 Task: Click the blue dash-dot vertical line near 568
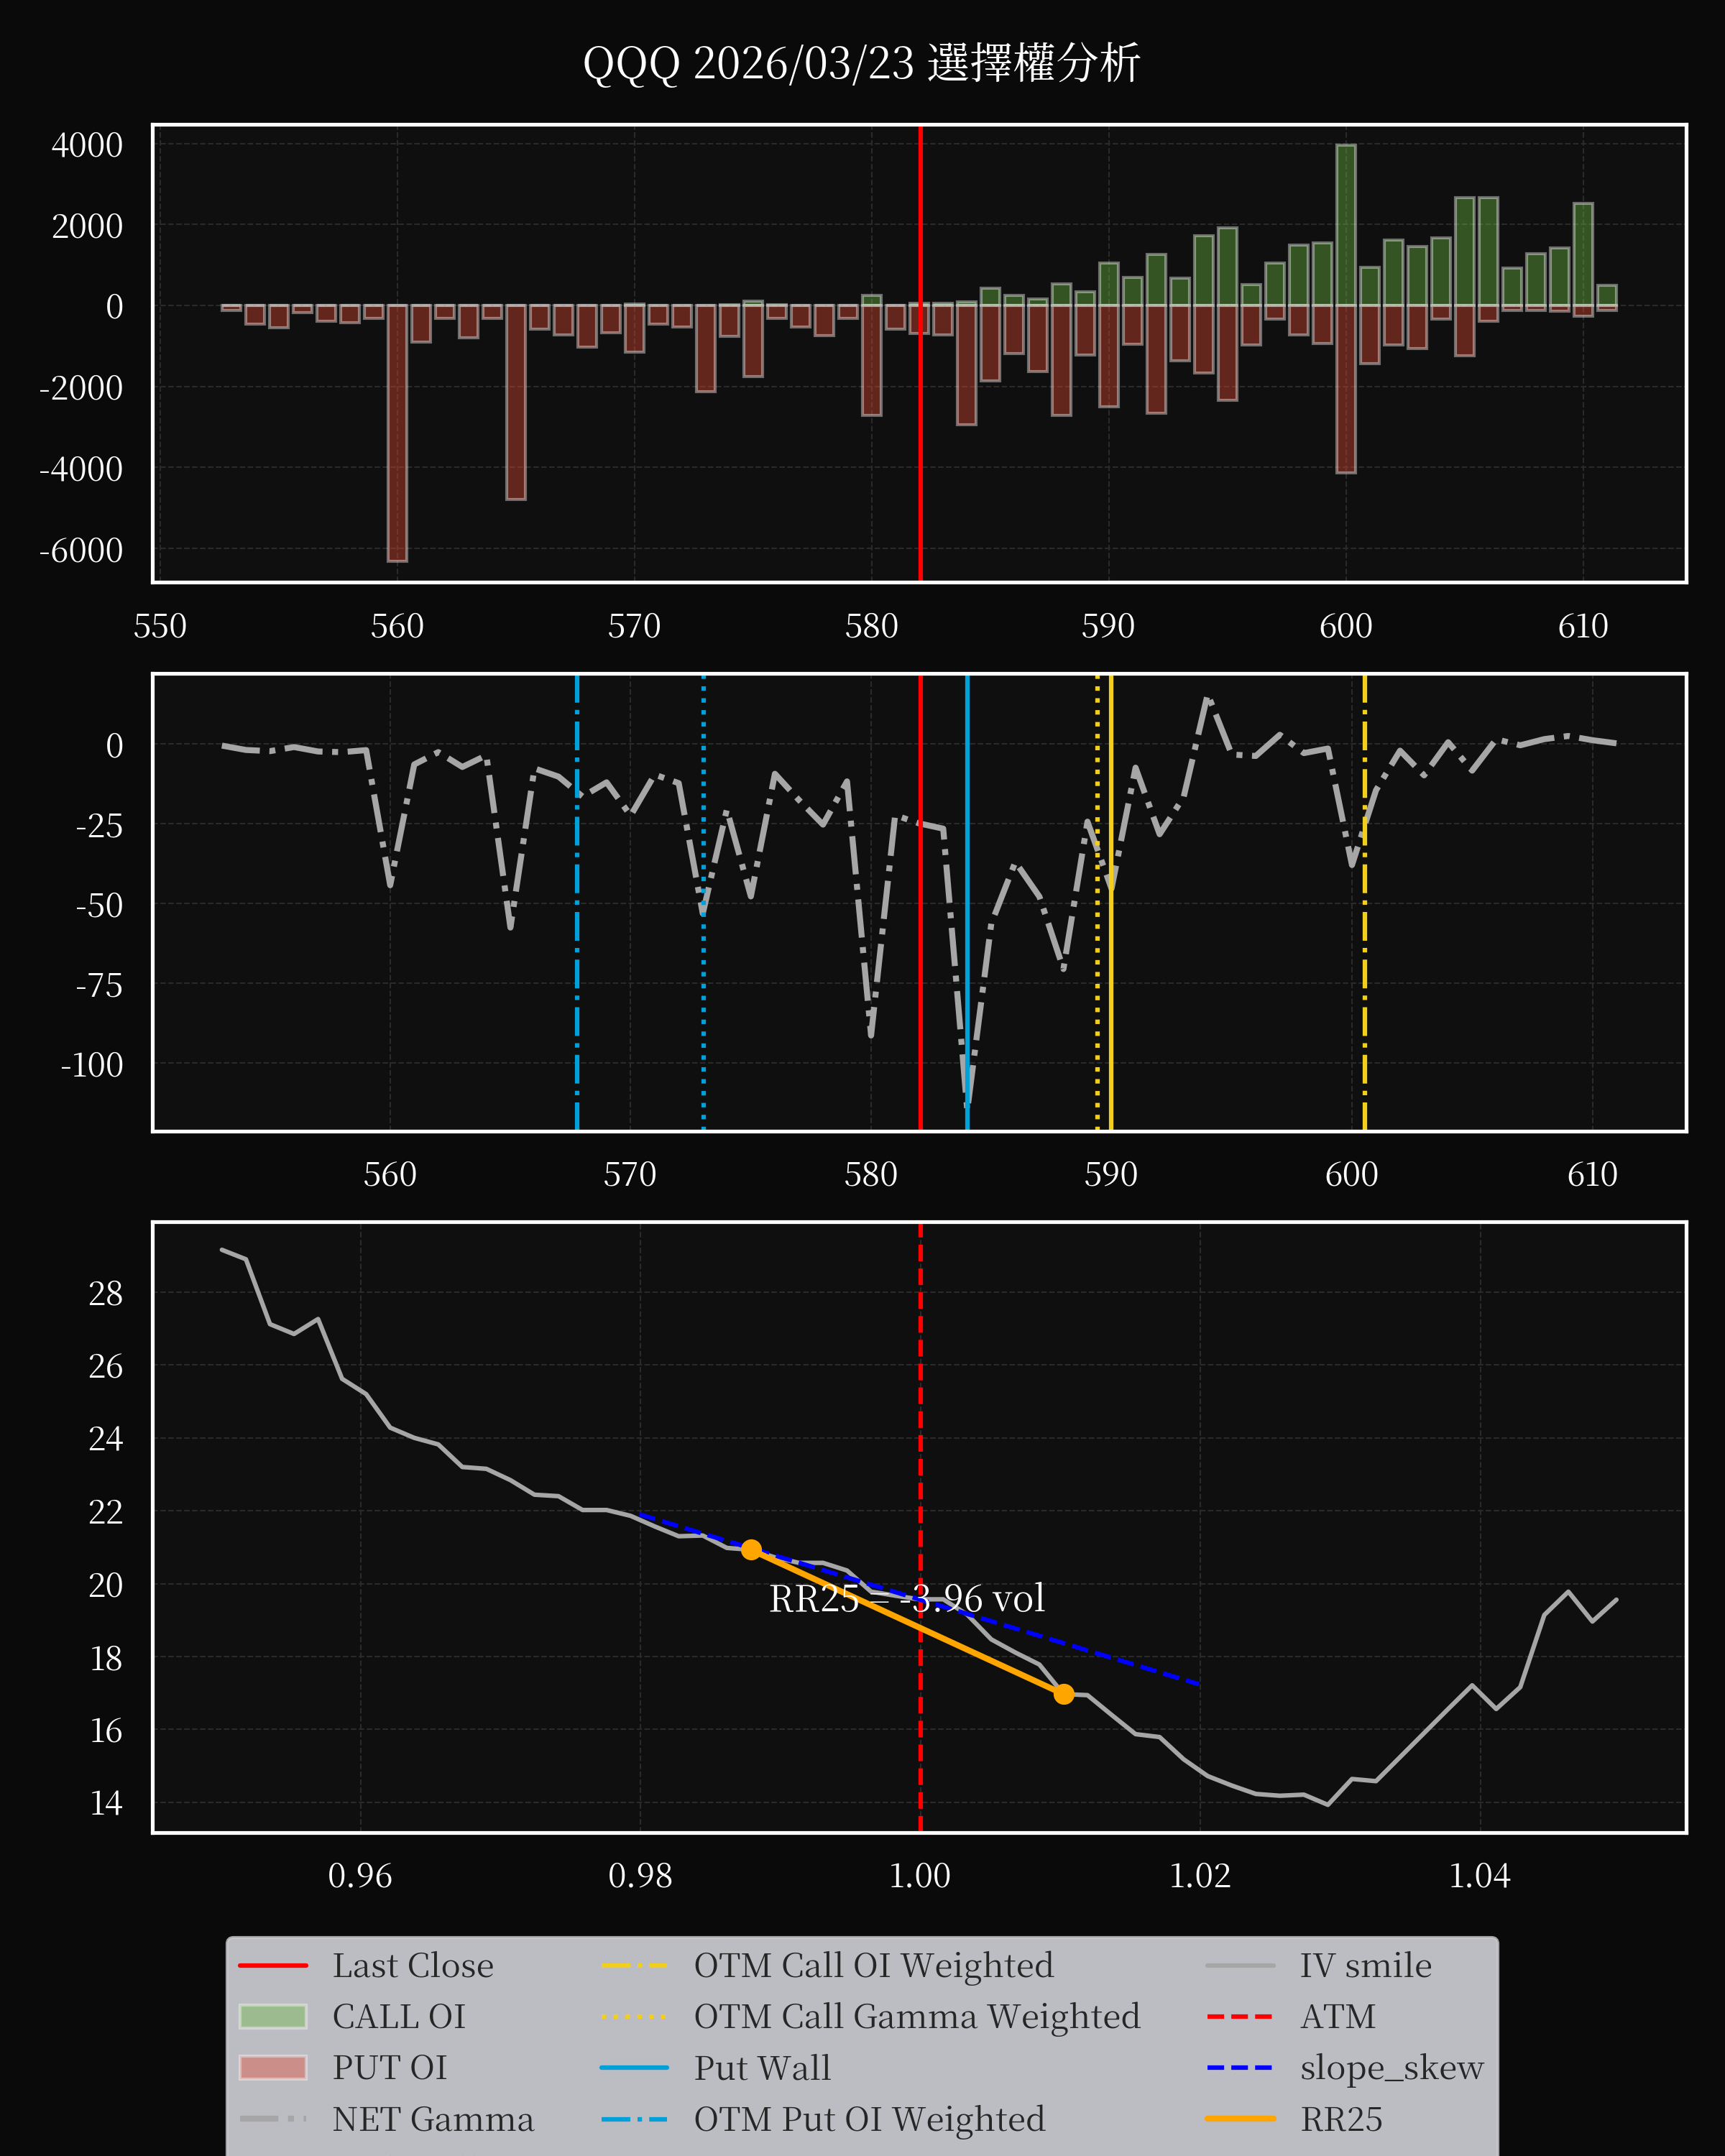point(577,902)
